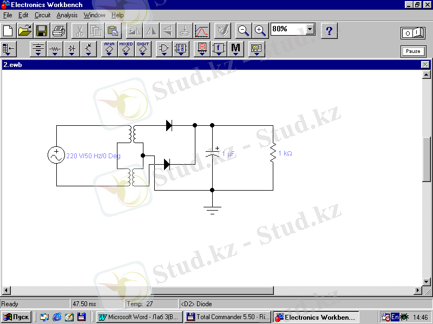Screen dimensions: 433x324
Task: Select the upper diode in the circuit
Action: tap(169, 125)
